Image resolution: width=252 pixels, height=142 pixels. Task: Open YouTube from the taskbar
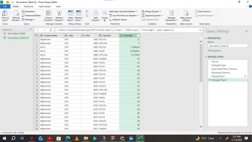(x=50, y=138)
